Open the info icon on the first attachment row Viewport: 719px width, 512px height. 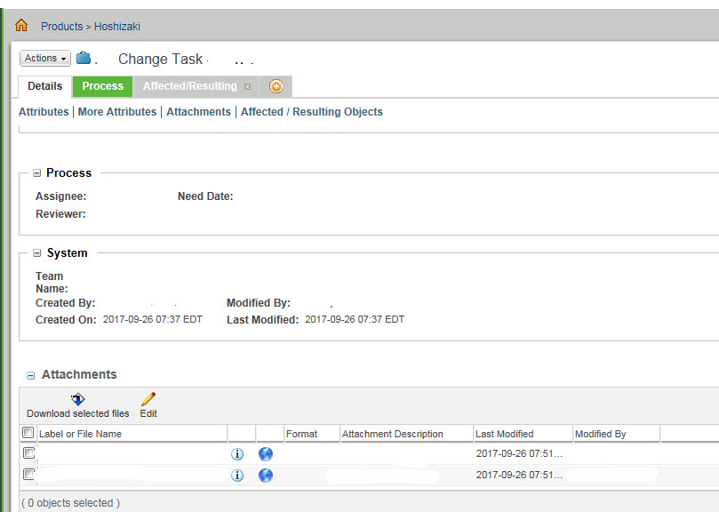[x=236, y=453]
